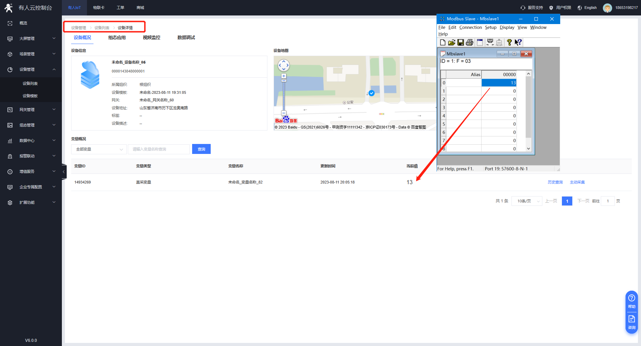Click the map pan direction control

284,65
